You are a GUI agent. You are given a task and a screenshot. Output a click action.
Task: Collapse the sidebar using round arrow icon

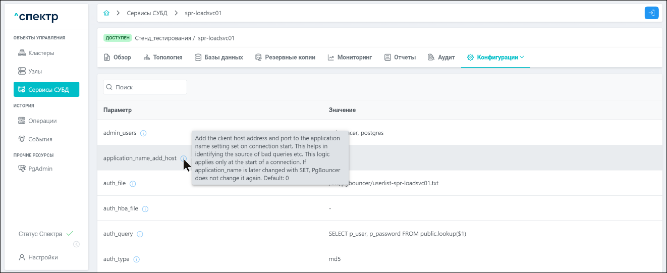(x=76, y=244)
